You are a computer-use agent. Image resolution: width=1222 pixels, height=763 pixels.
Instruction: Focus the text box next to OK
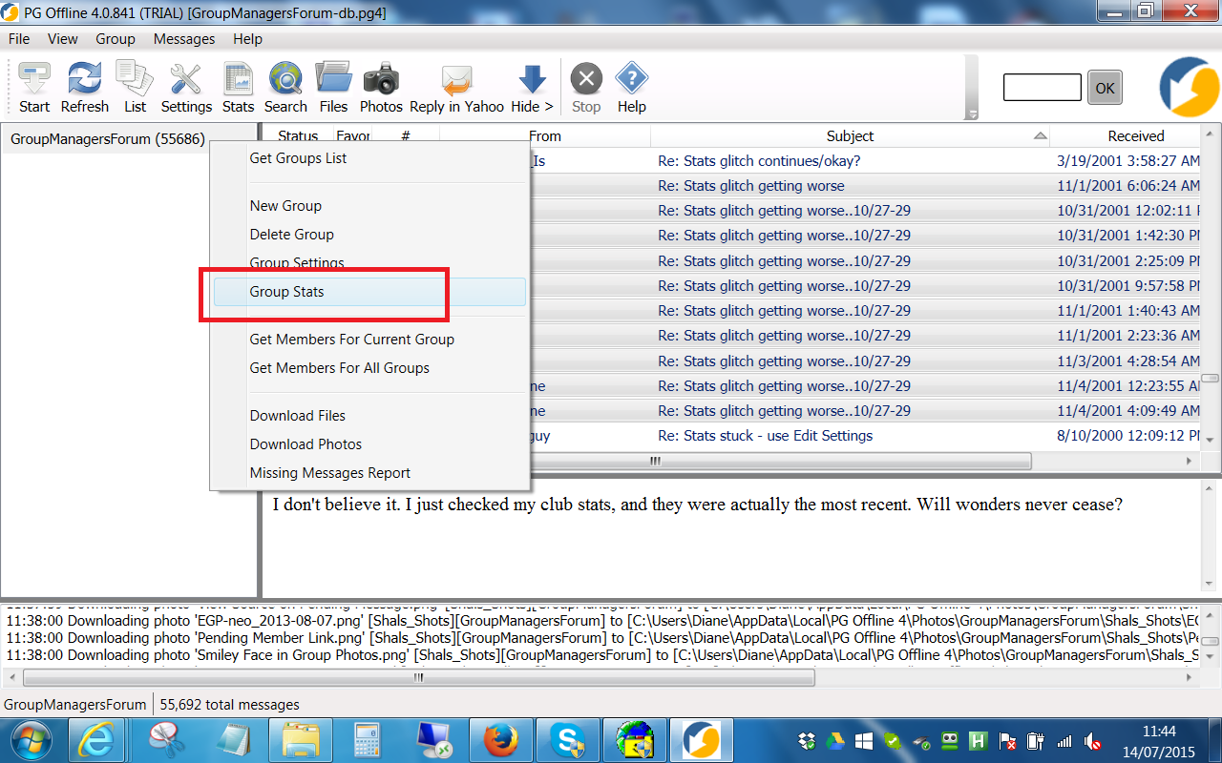tap(1043, 88)
